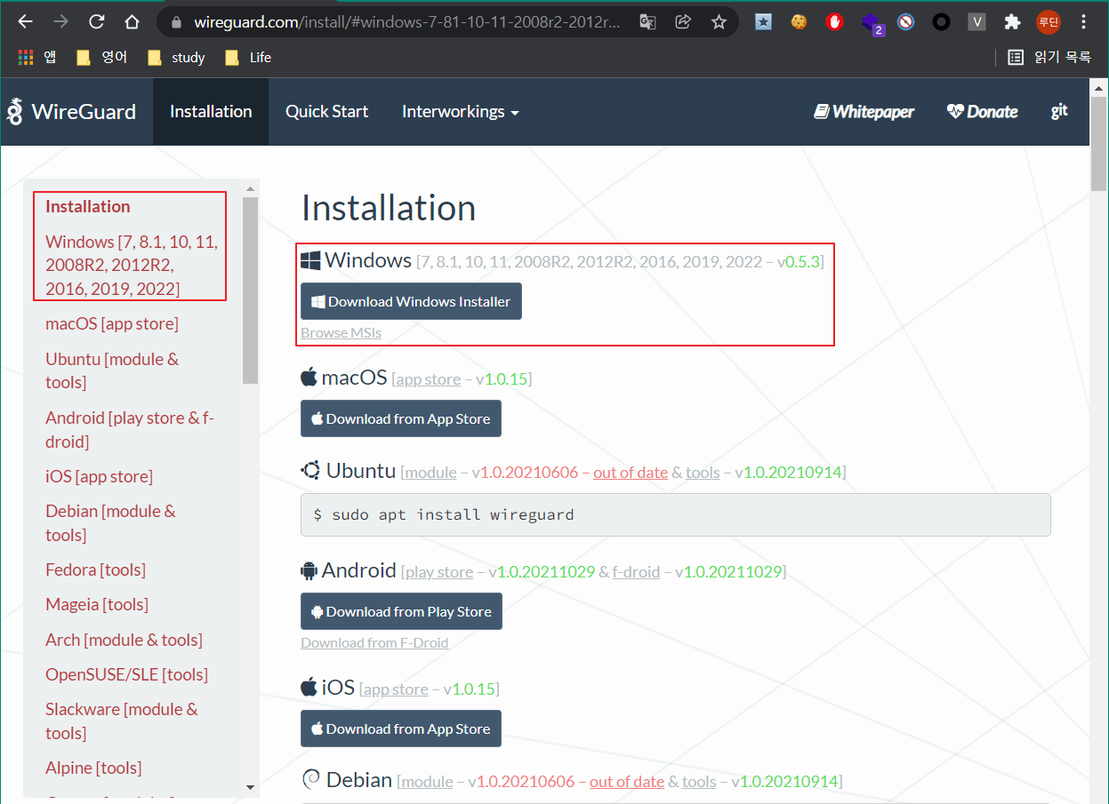Select Slackware [module & tools] in sidebar

point(122,720)
